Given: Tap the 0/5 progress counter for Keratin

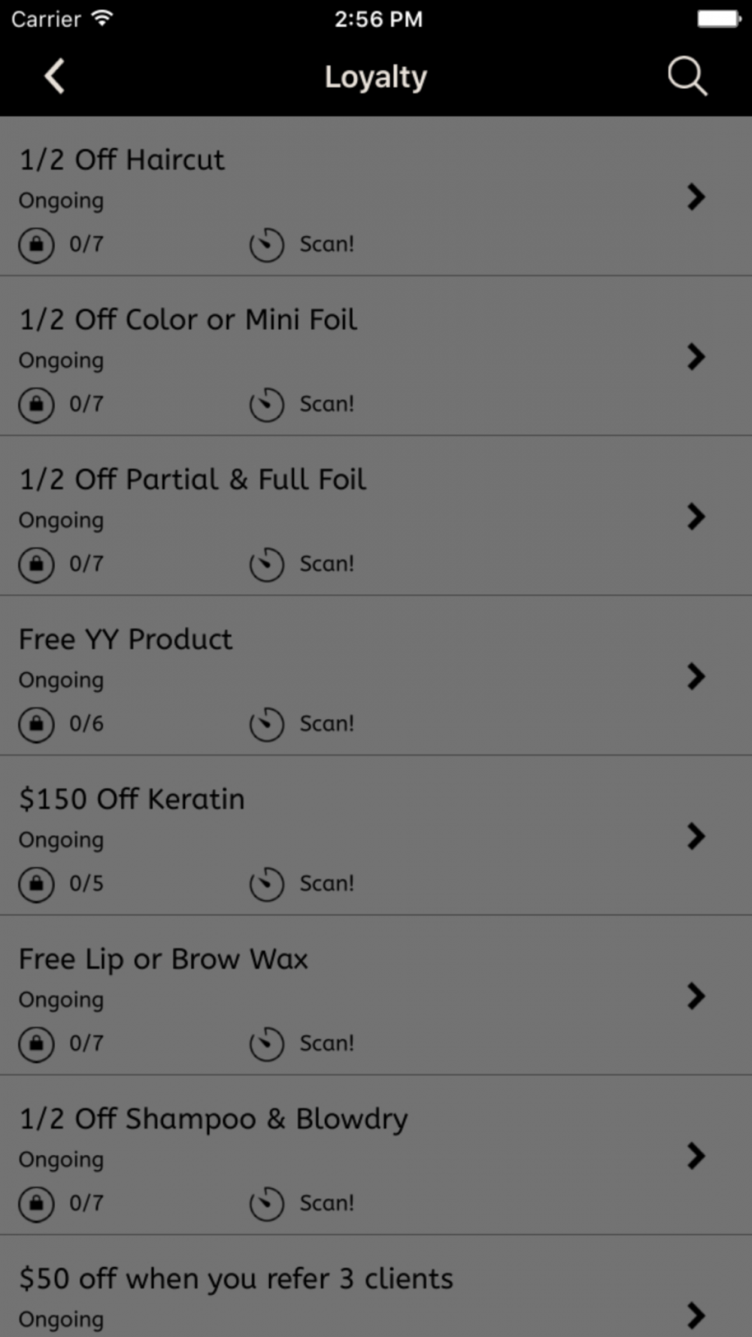Looking at the screenshot, I should [x=86, y=884].
